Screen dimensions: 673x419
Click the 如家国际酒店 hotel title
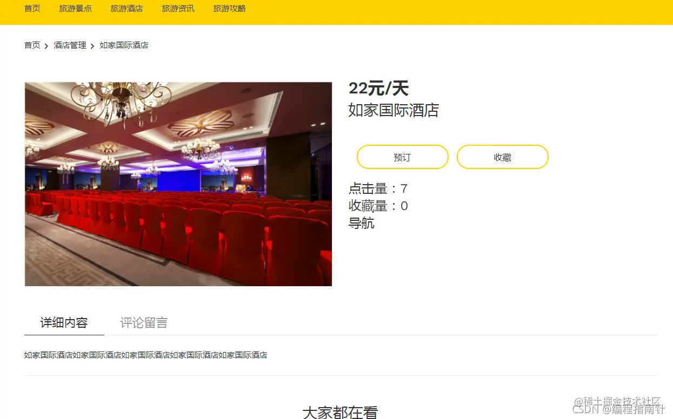coord(394,110)
